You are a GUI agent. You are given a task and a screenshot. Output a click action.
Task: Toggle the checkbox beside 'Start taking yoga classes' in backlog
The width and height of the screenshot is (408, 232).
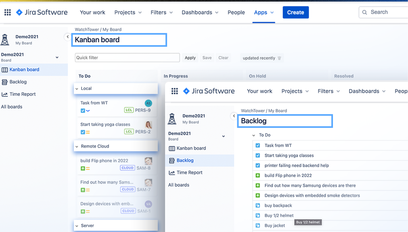pos(257,155)
